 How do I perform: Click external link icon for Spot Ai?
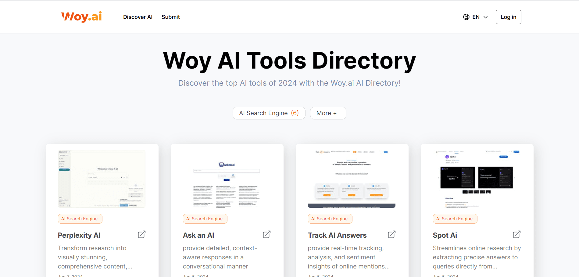coord(517,234)
